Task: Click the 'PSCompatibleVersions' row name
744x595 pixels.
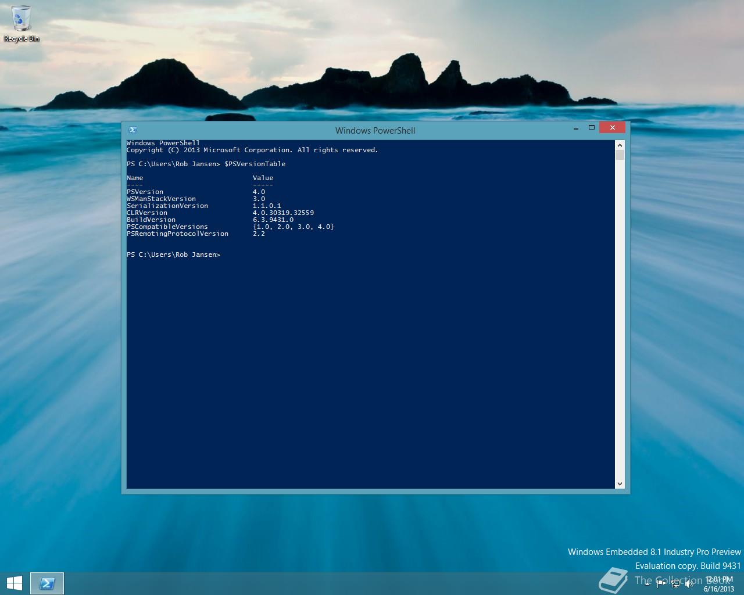Action: tap(167, 227)
